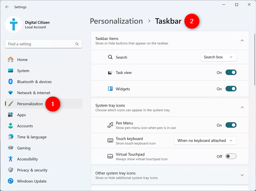Open Apps settings category
256x191 pixels.
click(43, 115)
